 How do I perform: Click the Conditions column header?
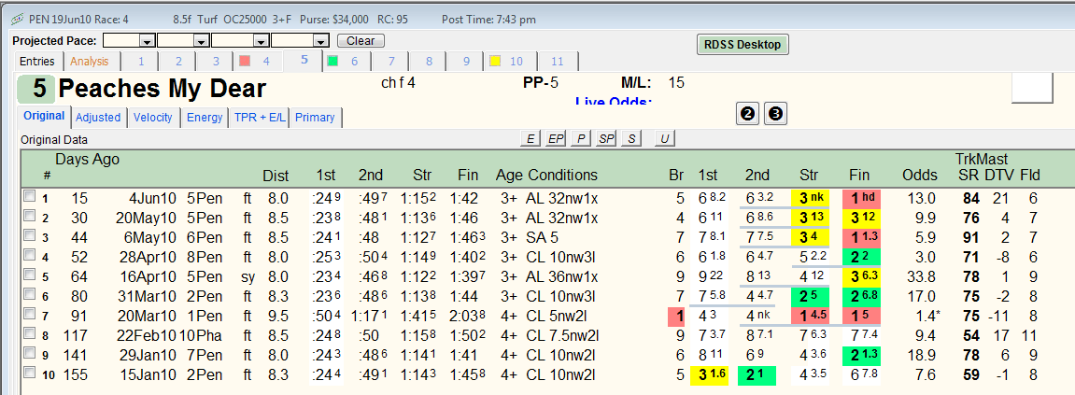562,175
